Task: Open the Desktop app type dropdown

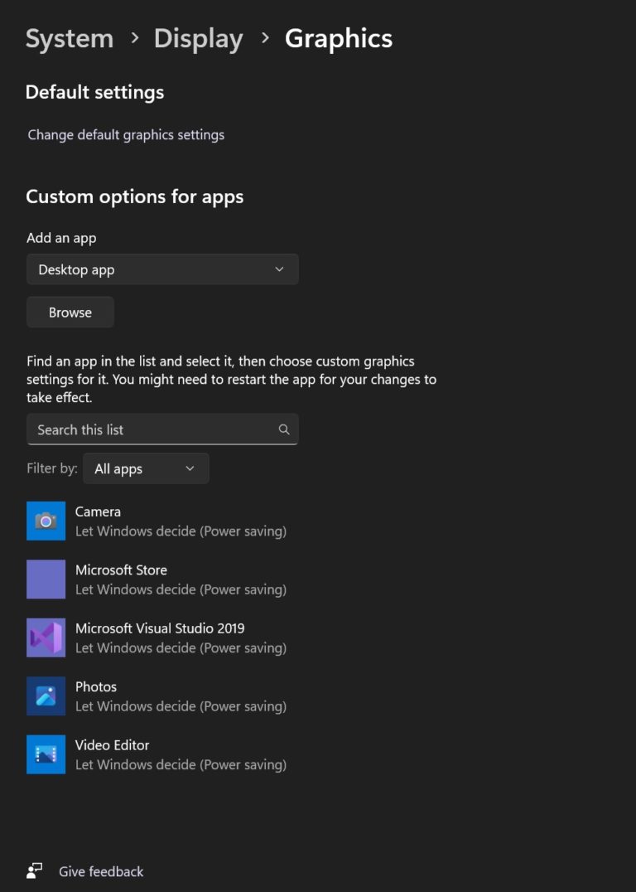Action: coord(162,269)
